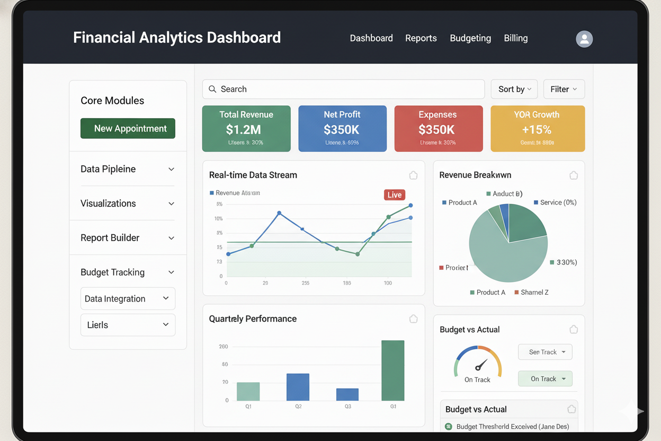This screenshot has width=661, height=441.
Task: Click the cloud icon on Quarterly Performance panel
Action: [x=413, y=319]
